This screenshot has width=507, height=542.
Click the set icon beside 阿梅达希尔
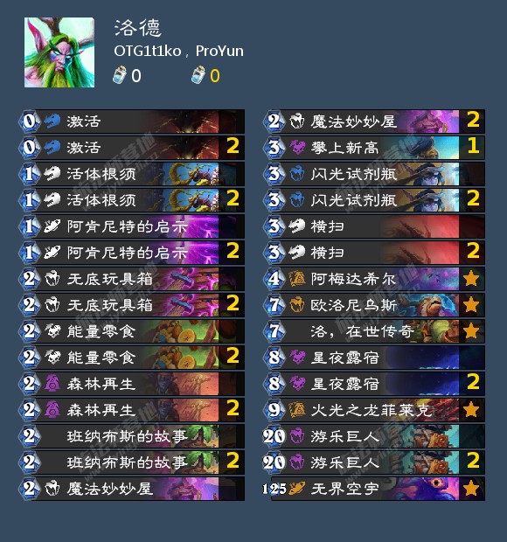pyautogui.click(x=297, y=279)
